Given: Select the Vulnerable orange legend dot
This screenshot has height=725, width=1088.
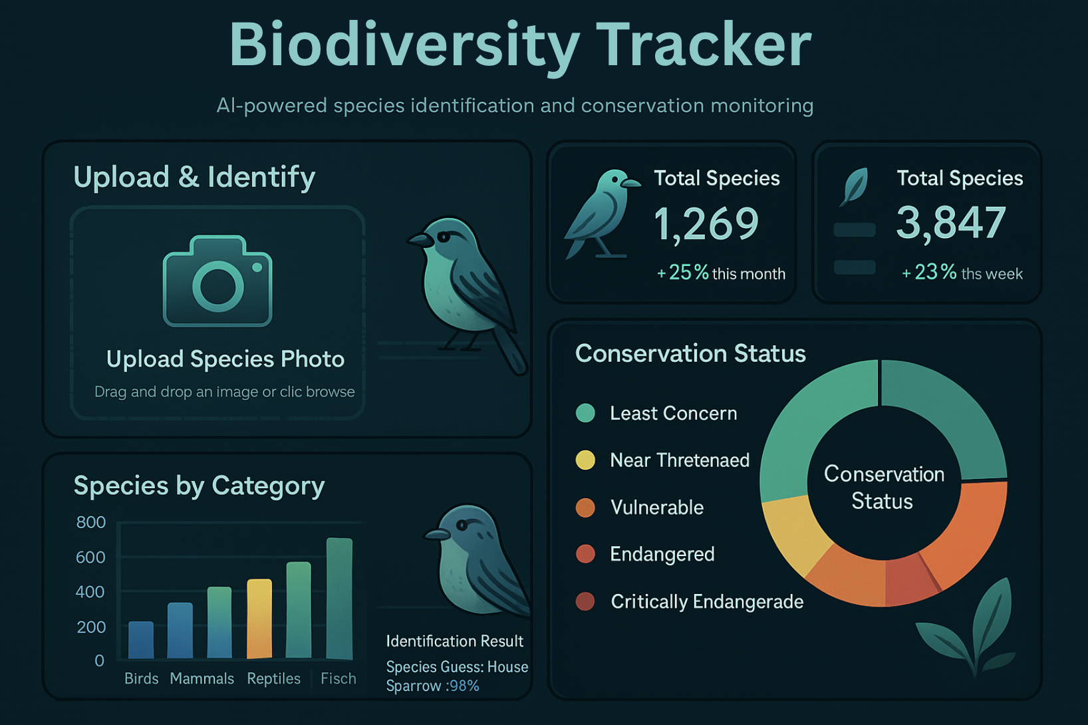Looking at the screenshot, I should 585,507.
